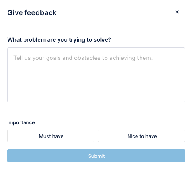Image resolution: width=192 pixels, height=169 pixels.
Task: Click the close cross beside Give feedback
Action: click(x=177, y=12)
